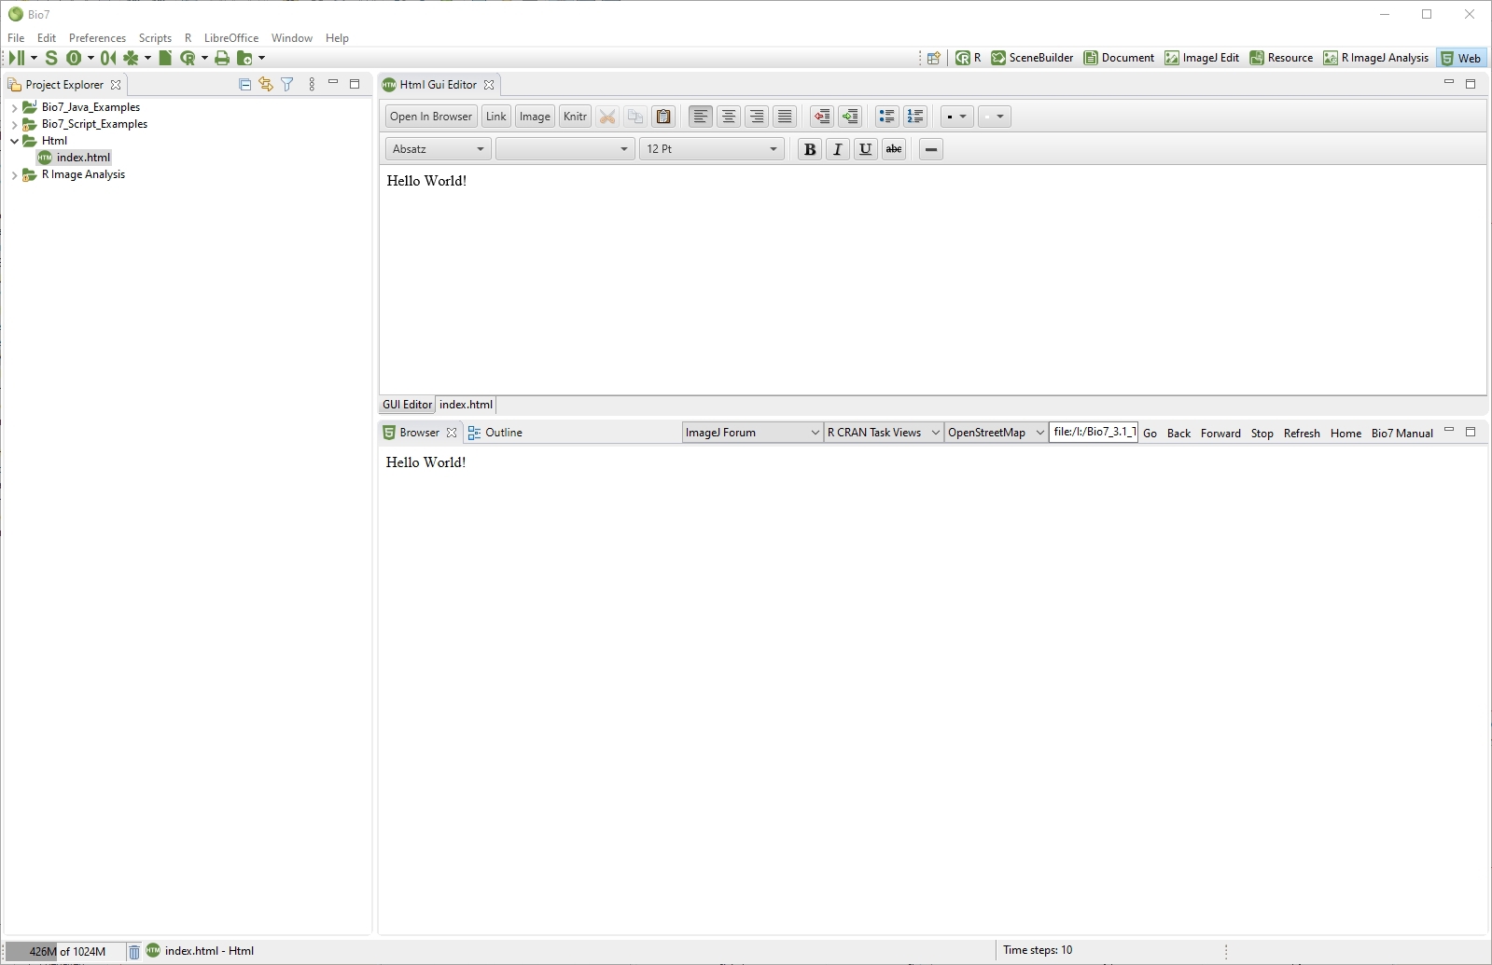Open the text color dropdown with black square
This screenshot has height=965, width=1492.
coord(957,117)
